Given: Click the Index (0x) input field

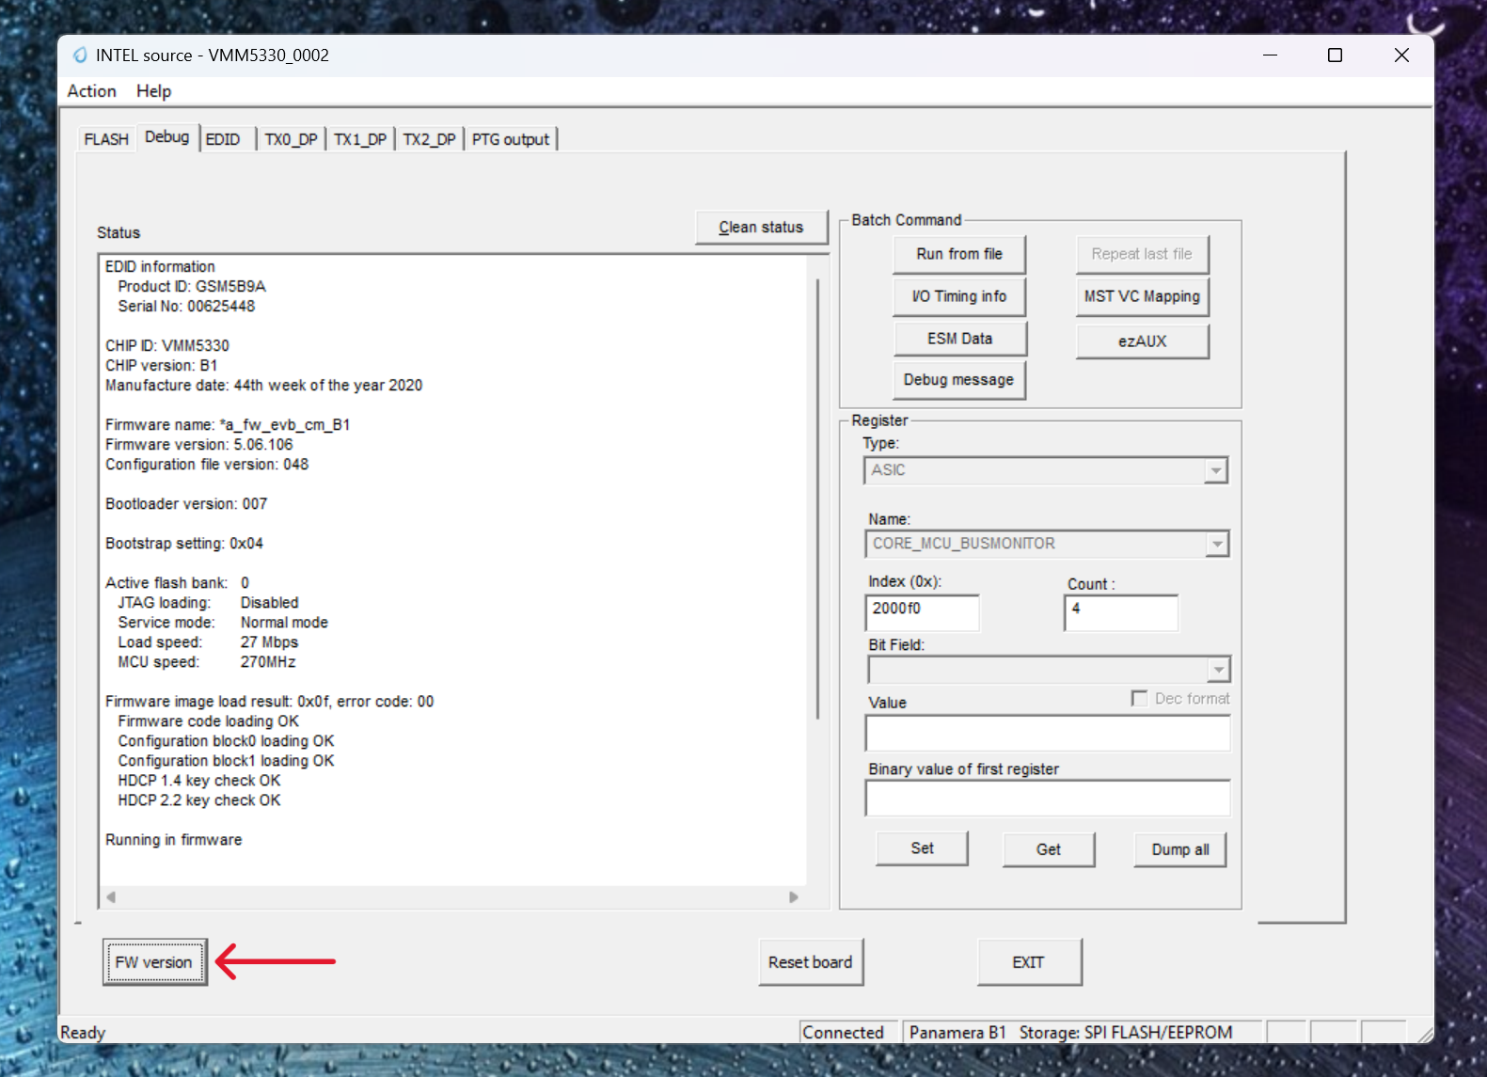Looking at the screenshot, I should click(922, 612).
